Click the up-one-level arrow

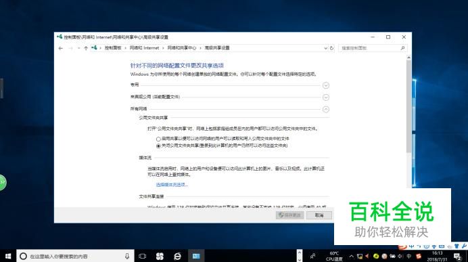86,48
